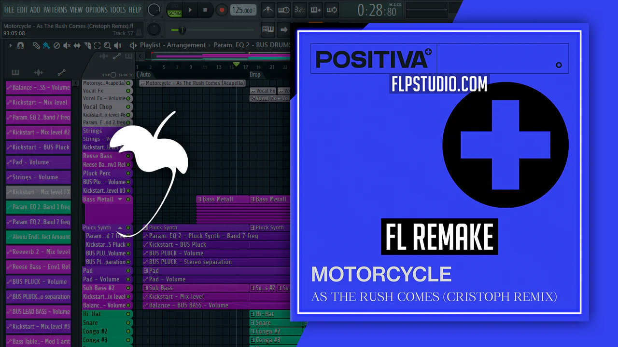618x347 pixels.
Task: Select the Pad - Volume picker clip
Action: tap(39, 162)
